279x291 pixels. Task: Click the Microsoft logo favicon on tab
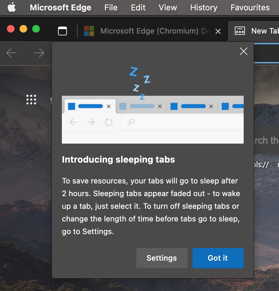click(89, 31)
